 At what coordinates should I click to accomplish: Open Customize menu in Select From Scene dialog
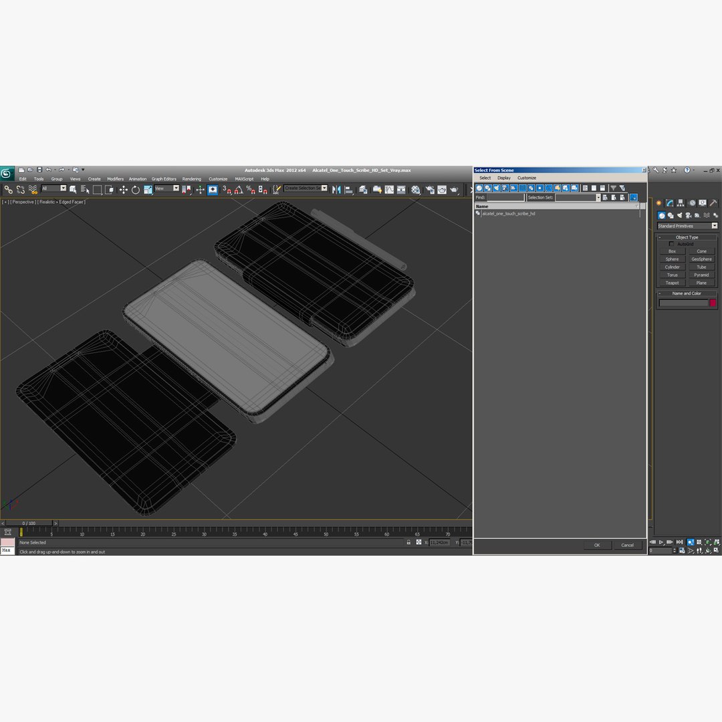point(527,178)
